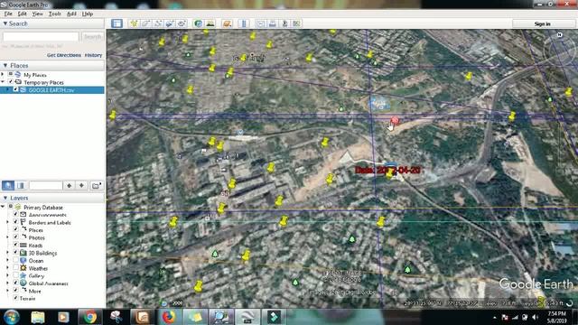The image size is (578, 325).
Task: Open Google Earth taskbar icon
Action: click(247, 317)
